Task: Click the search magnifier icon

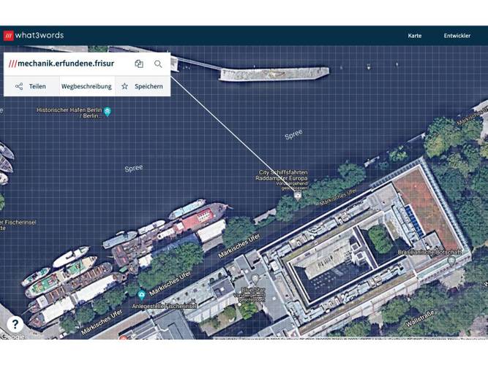Action: (x=158, y=64)
